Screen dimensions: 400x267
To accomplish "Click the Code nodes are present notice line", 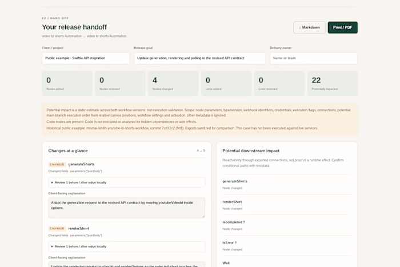I will (121, 122).
